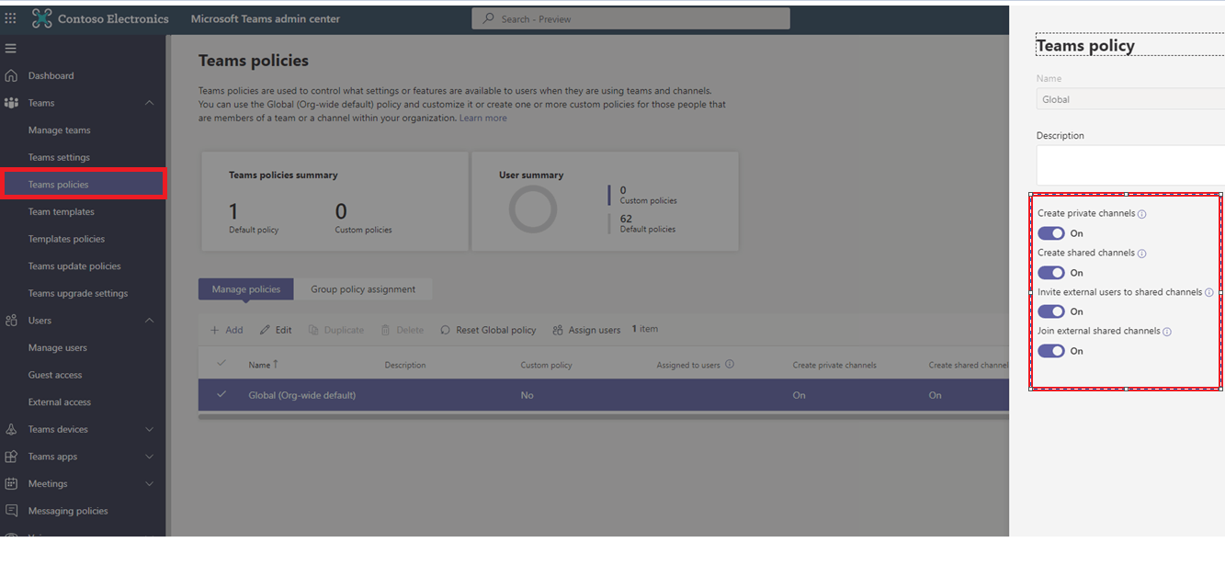Click the policy Name field showing Global
The width and height of the screenshot is (1225, 565).
[x=1130, y=99]
